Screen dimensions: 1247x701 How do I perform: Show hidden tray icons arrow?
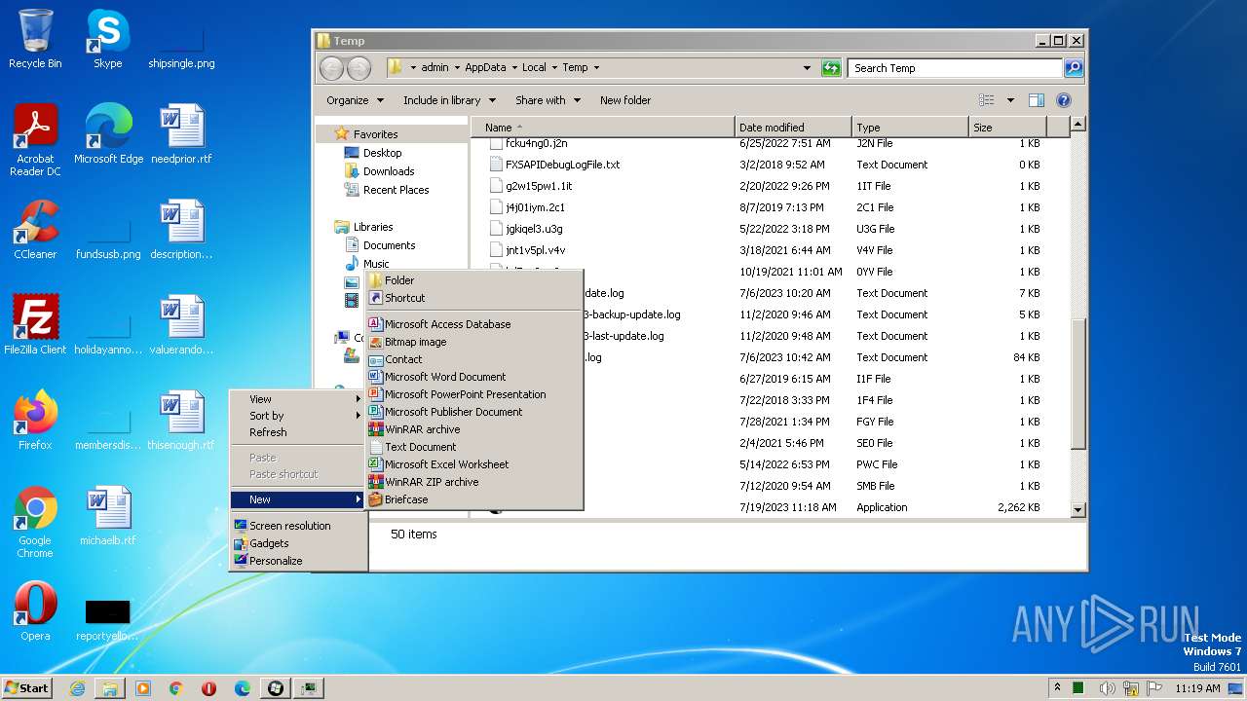point(1058,688)
